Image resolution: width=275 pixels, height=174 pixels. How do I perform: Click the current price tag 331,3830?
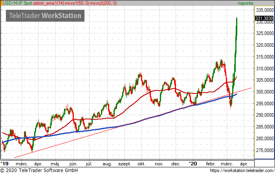264,18
